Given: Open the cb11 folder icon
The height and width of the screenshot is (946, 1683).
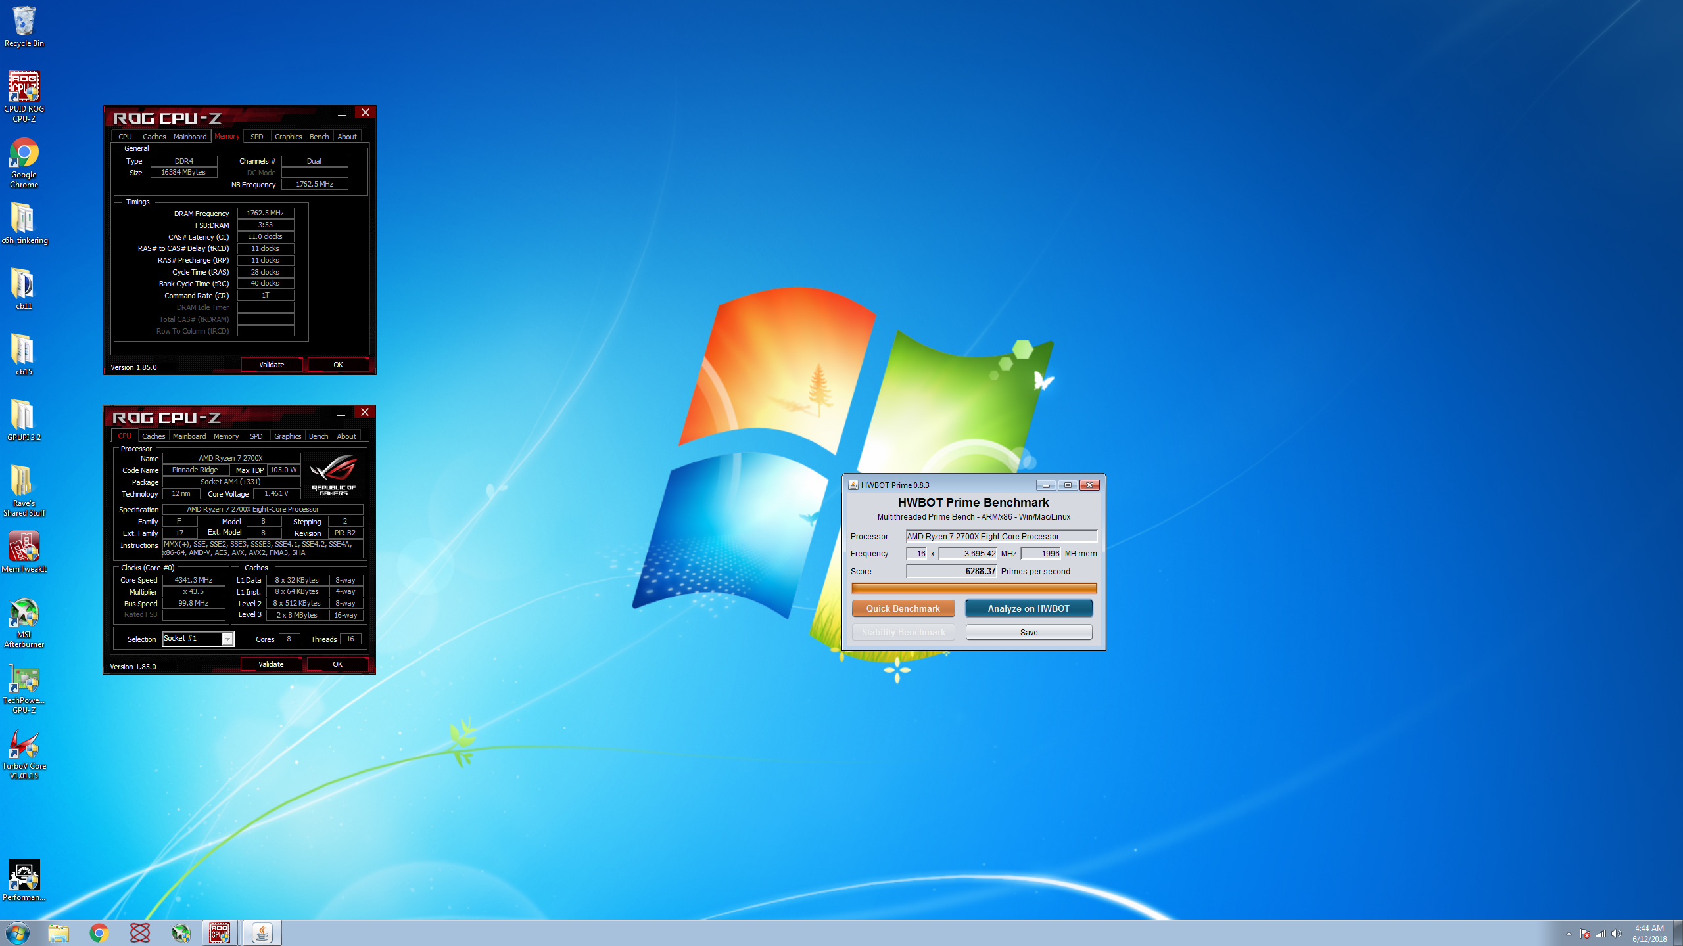Looking at the screenshot, I should 24,289.
